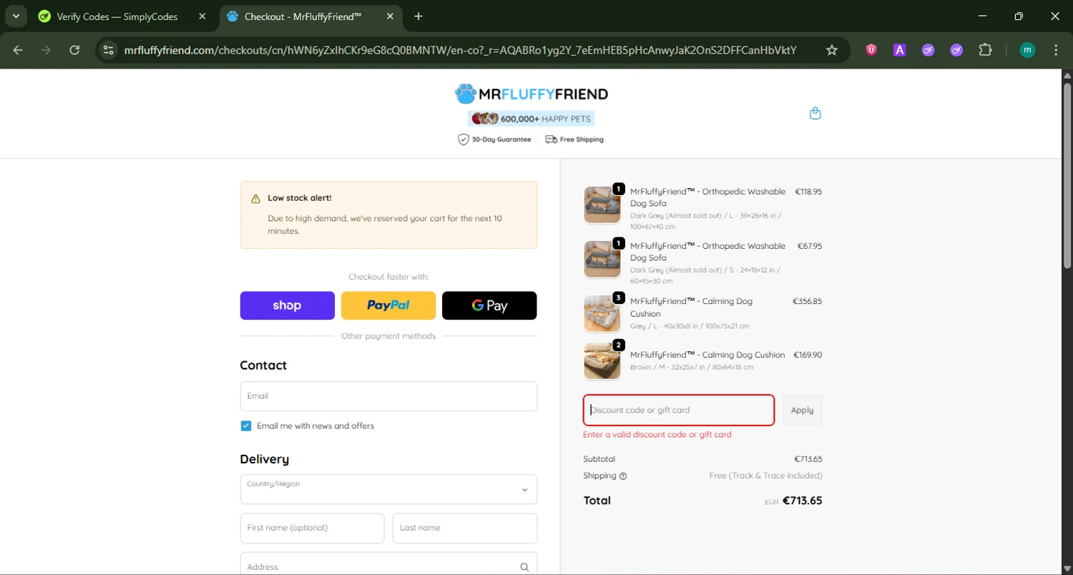This screenshot has width=1073, height=575.
Task: Close the Checkout MrFluffyFriend tab
Action: pos(391,16)
